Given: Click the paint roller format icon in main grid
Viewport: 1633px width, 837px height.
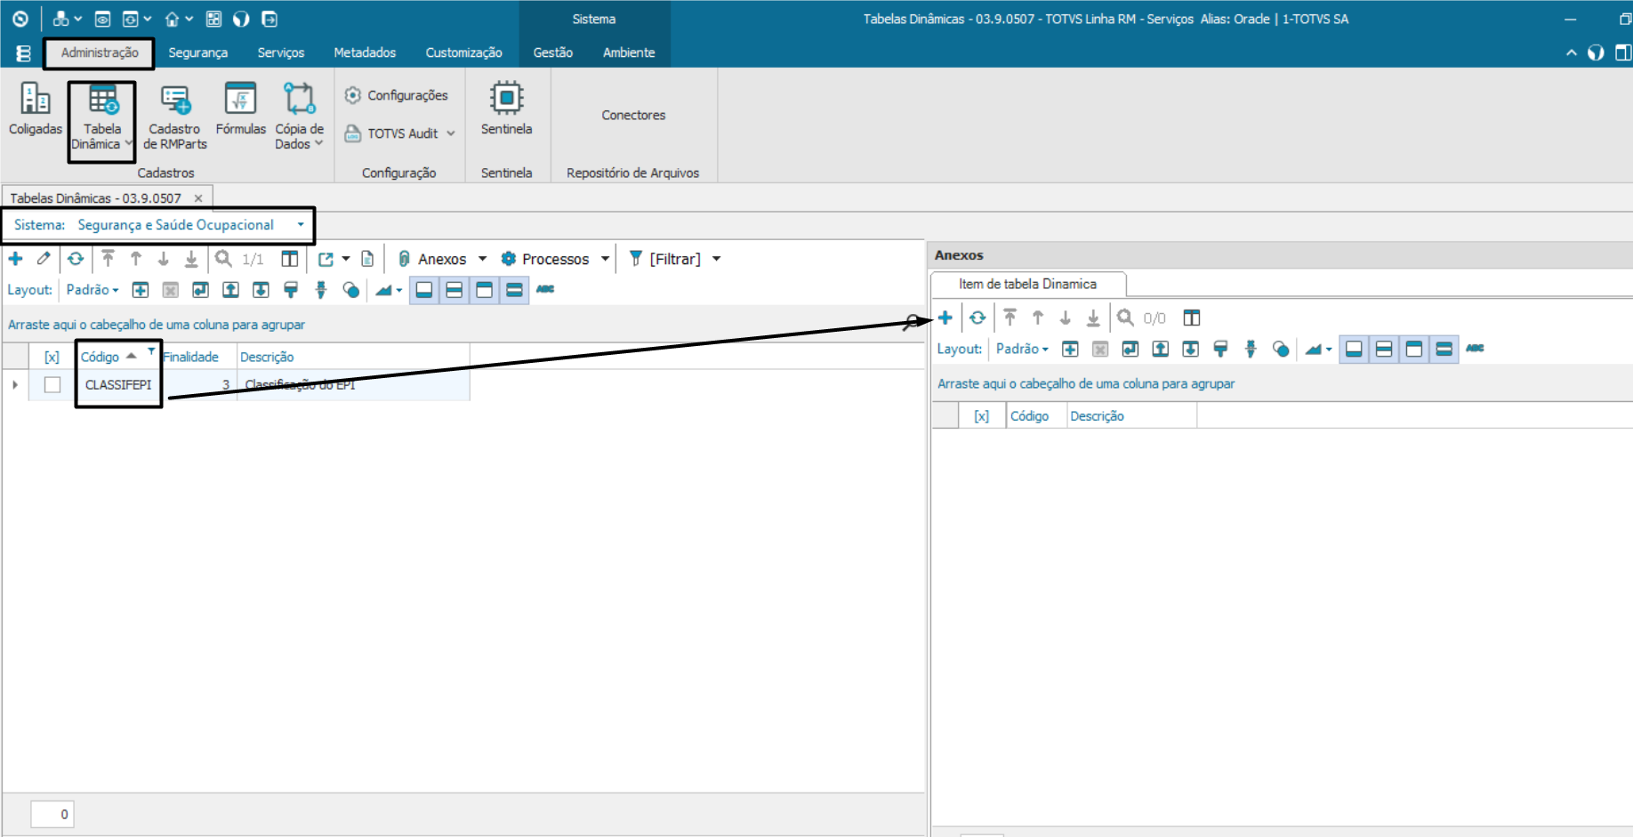Looking at the screenshot, I should (291, 290).
